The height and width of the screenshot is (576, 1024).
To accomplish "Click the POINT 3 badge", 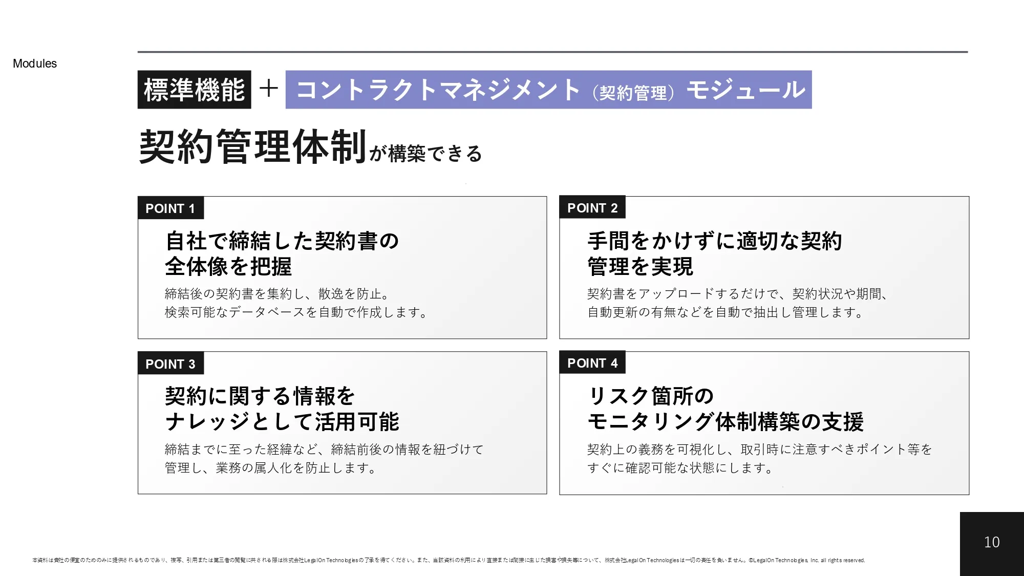I will (x=170, y=364).
